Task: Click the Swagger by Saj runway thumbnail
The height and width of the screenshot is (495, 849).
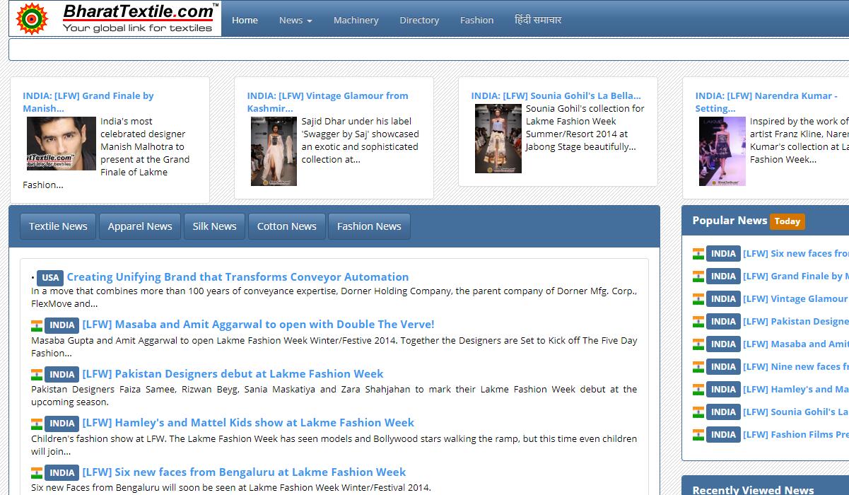Action: click(x=274, y=151)
